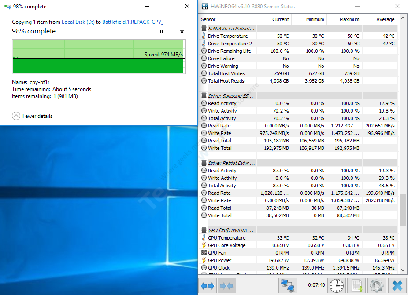Pause the file copy operation
This screenshot has height=295, width=408.
pyautogui.click(x=161, y=32)
